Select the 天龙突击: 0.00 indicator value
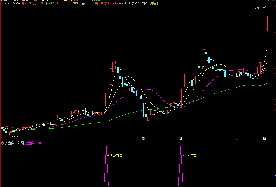 pos(35,143)
